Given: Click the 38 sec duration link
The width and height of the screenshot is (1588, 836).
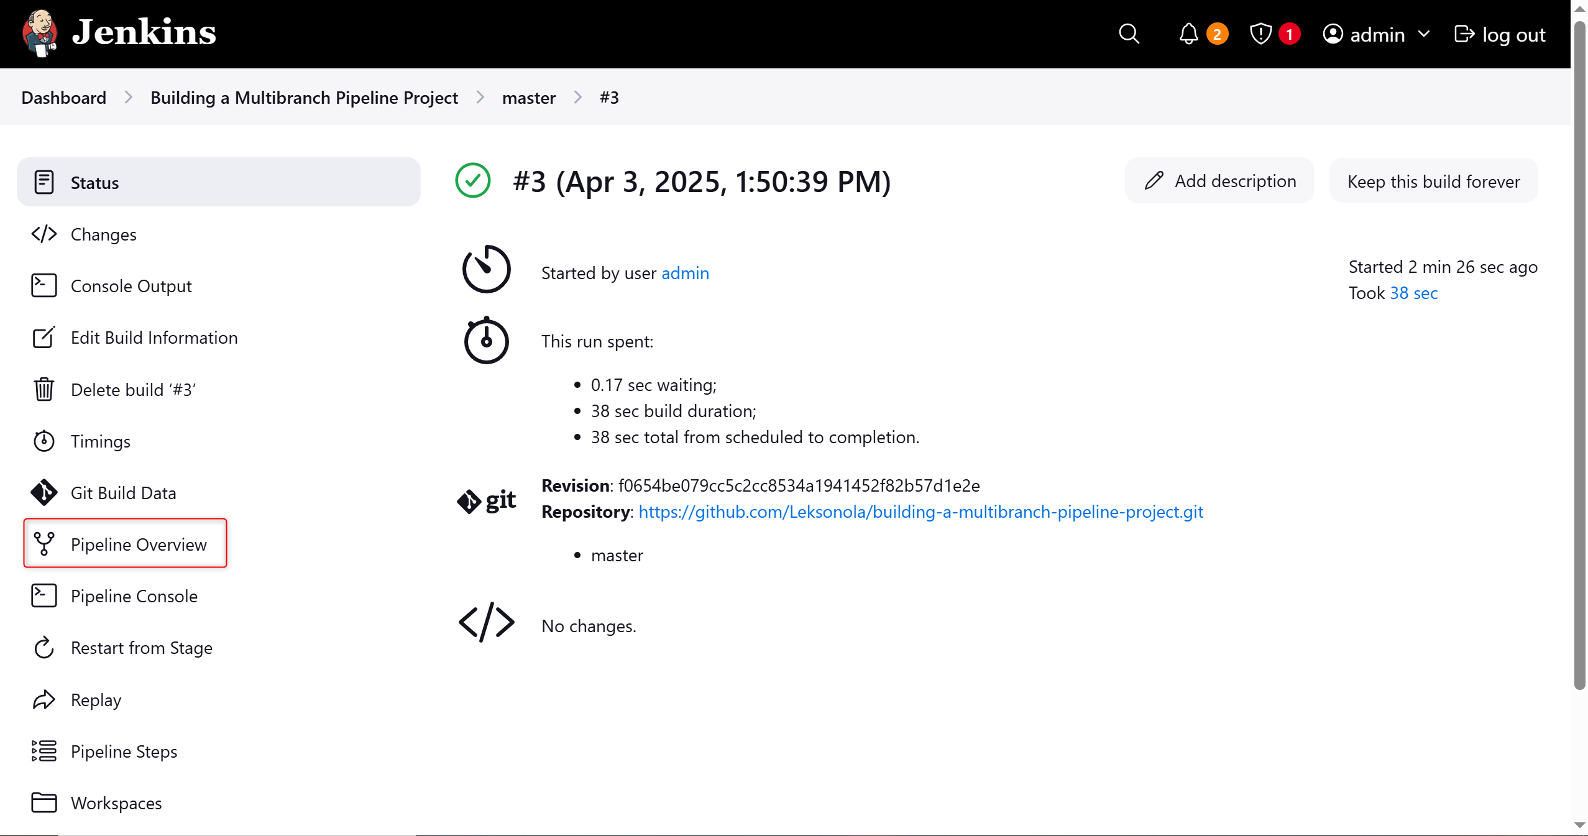Looking at the screenshot, I should [1413, 292].
